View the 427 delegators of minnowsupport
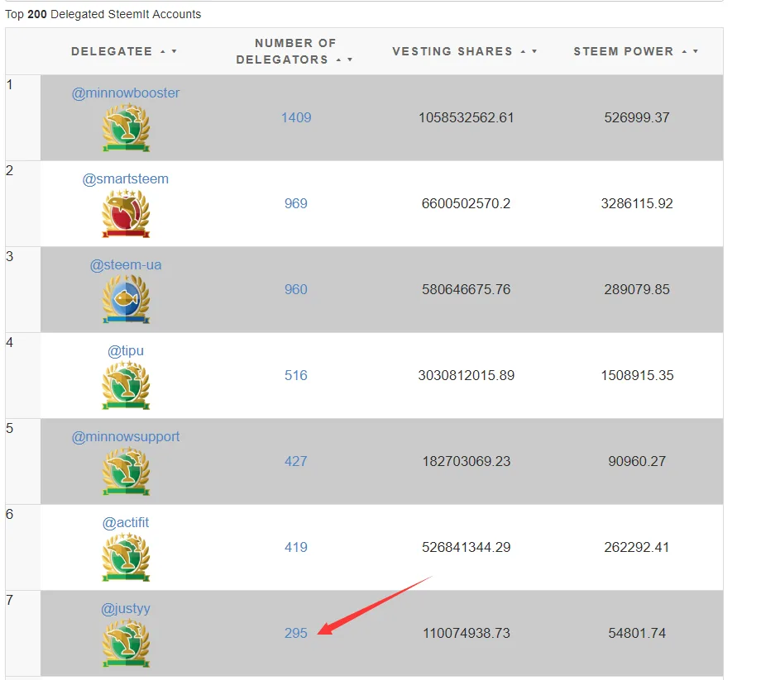 [296, 461]
